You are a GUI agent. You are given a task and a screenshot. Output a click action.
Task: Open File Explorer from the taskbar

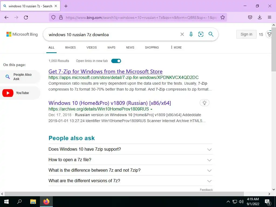[33, 202]
